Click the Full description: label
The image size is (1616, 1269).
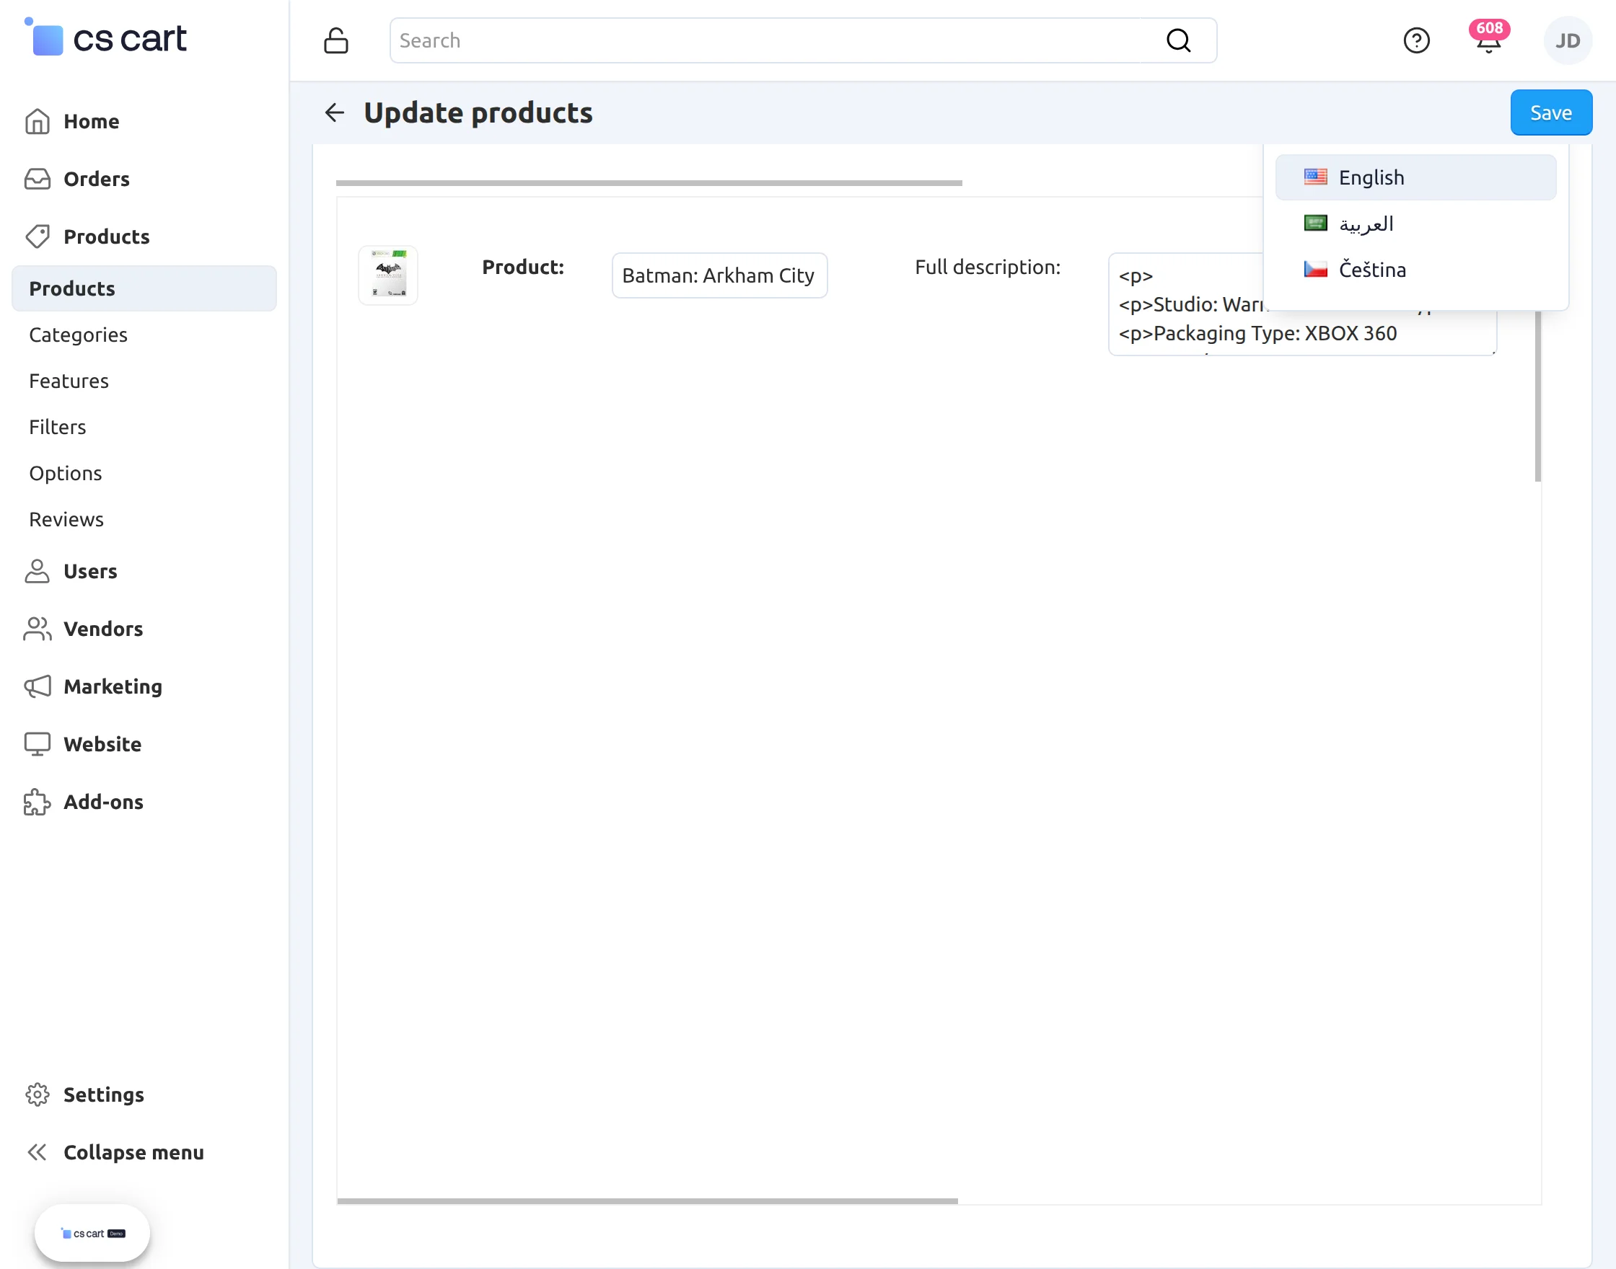987,267
